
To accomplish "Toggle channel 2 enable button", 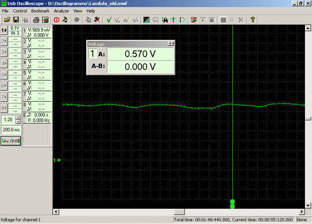I will (4, 42).
